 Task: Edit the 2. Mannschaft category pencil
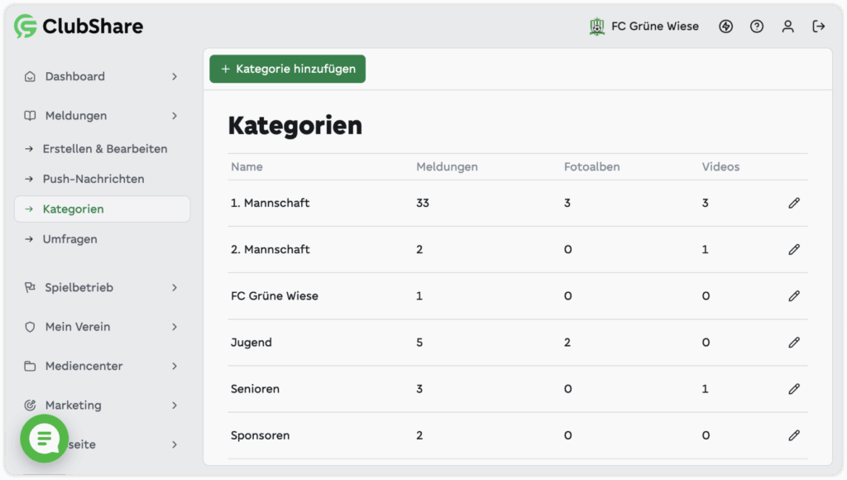click(x=793, y=250)
